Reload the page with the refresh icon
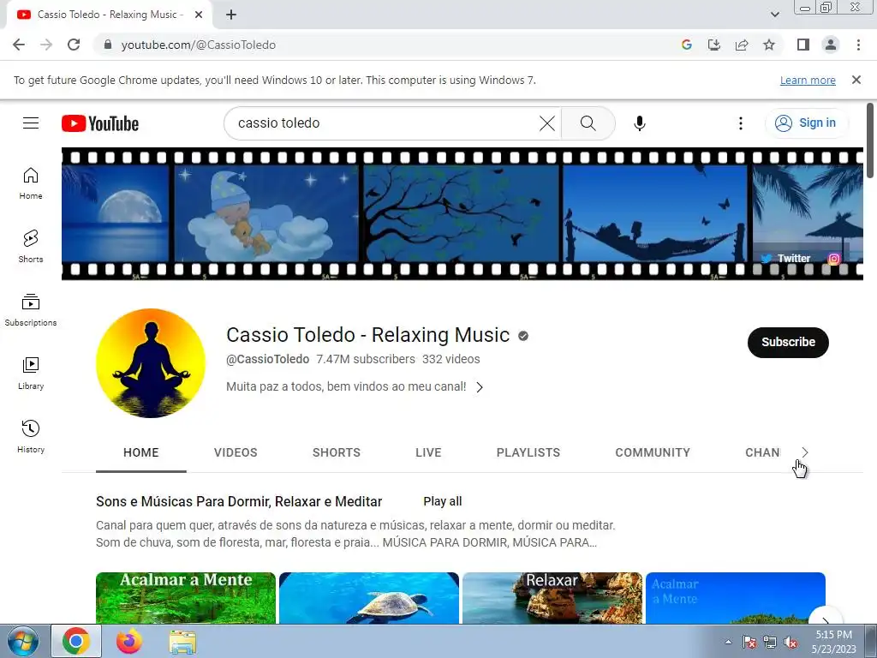Image resolution: width=877 pixels, height=658 pixels. pos(74,45)
